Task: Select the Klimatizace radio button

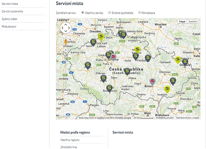Action: [139, 12]
